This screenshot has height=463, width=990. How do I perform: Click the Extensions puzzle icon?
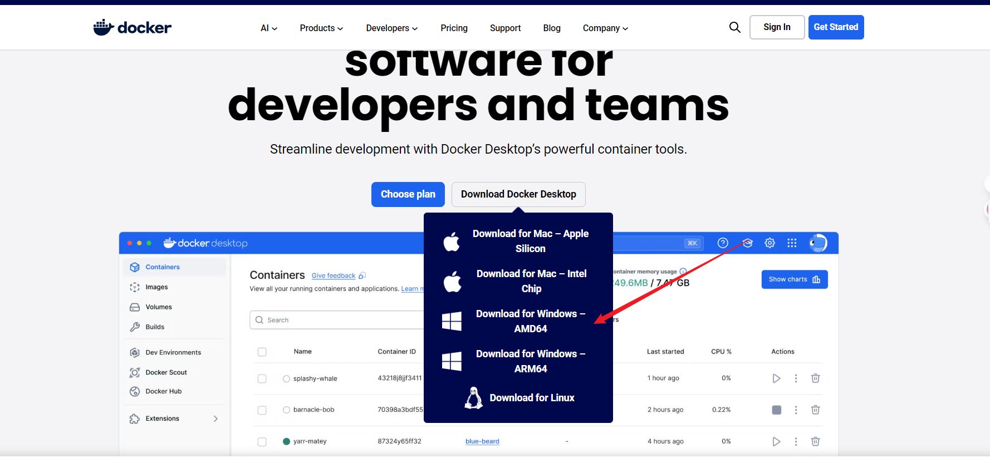[135, 419]
